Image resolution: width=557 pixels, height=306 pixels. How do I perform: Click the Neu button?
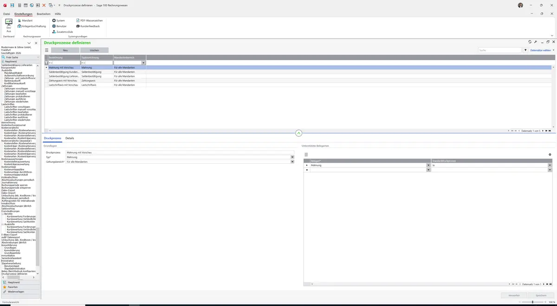click(65, 50)
